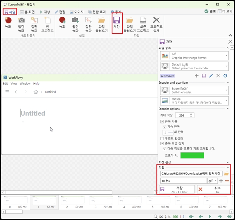
Task: Toggle 중복 픽셀 감지 checkbox
Action: click(x=162, y=144)
